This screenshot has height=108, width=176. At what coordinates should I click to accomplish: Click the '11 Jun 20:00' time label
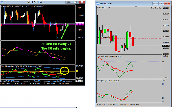(x=50, y=84)
